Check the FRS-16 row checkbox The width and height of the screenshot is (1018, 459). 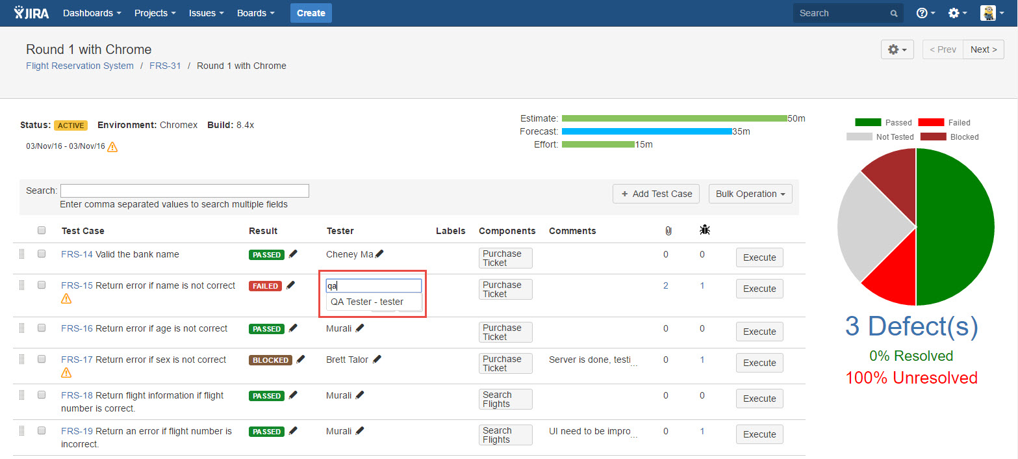42,328
